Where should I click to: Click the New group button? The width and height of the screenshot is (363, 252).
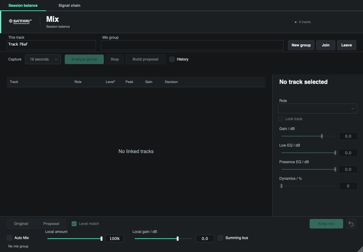301,45
